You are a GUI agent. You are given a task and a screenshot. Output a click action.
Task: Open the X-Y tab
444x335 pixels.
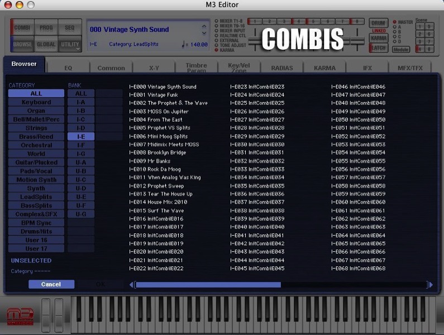[x=154, y=68]
